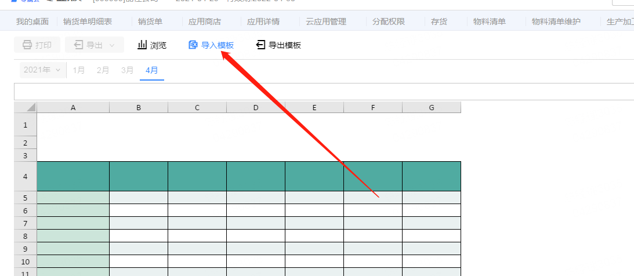Click the export icon on 导出 button
Viewport: 634px width, 276px height.
(x=78, y=45)
